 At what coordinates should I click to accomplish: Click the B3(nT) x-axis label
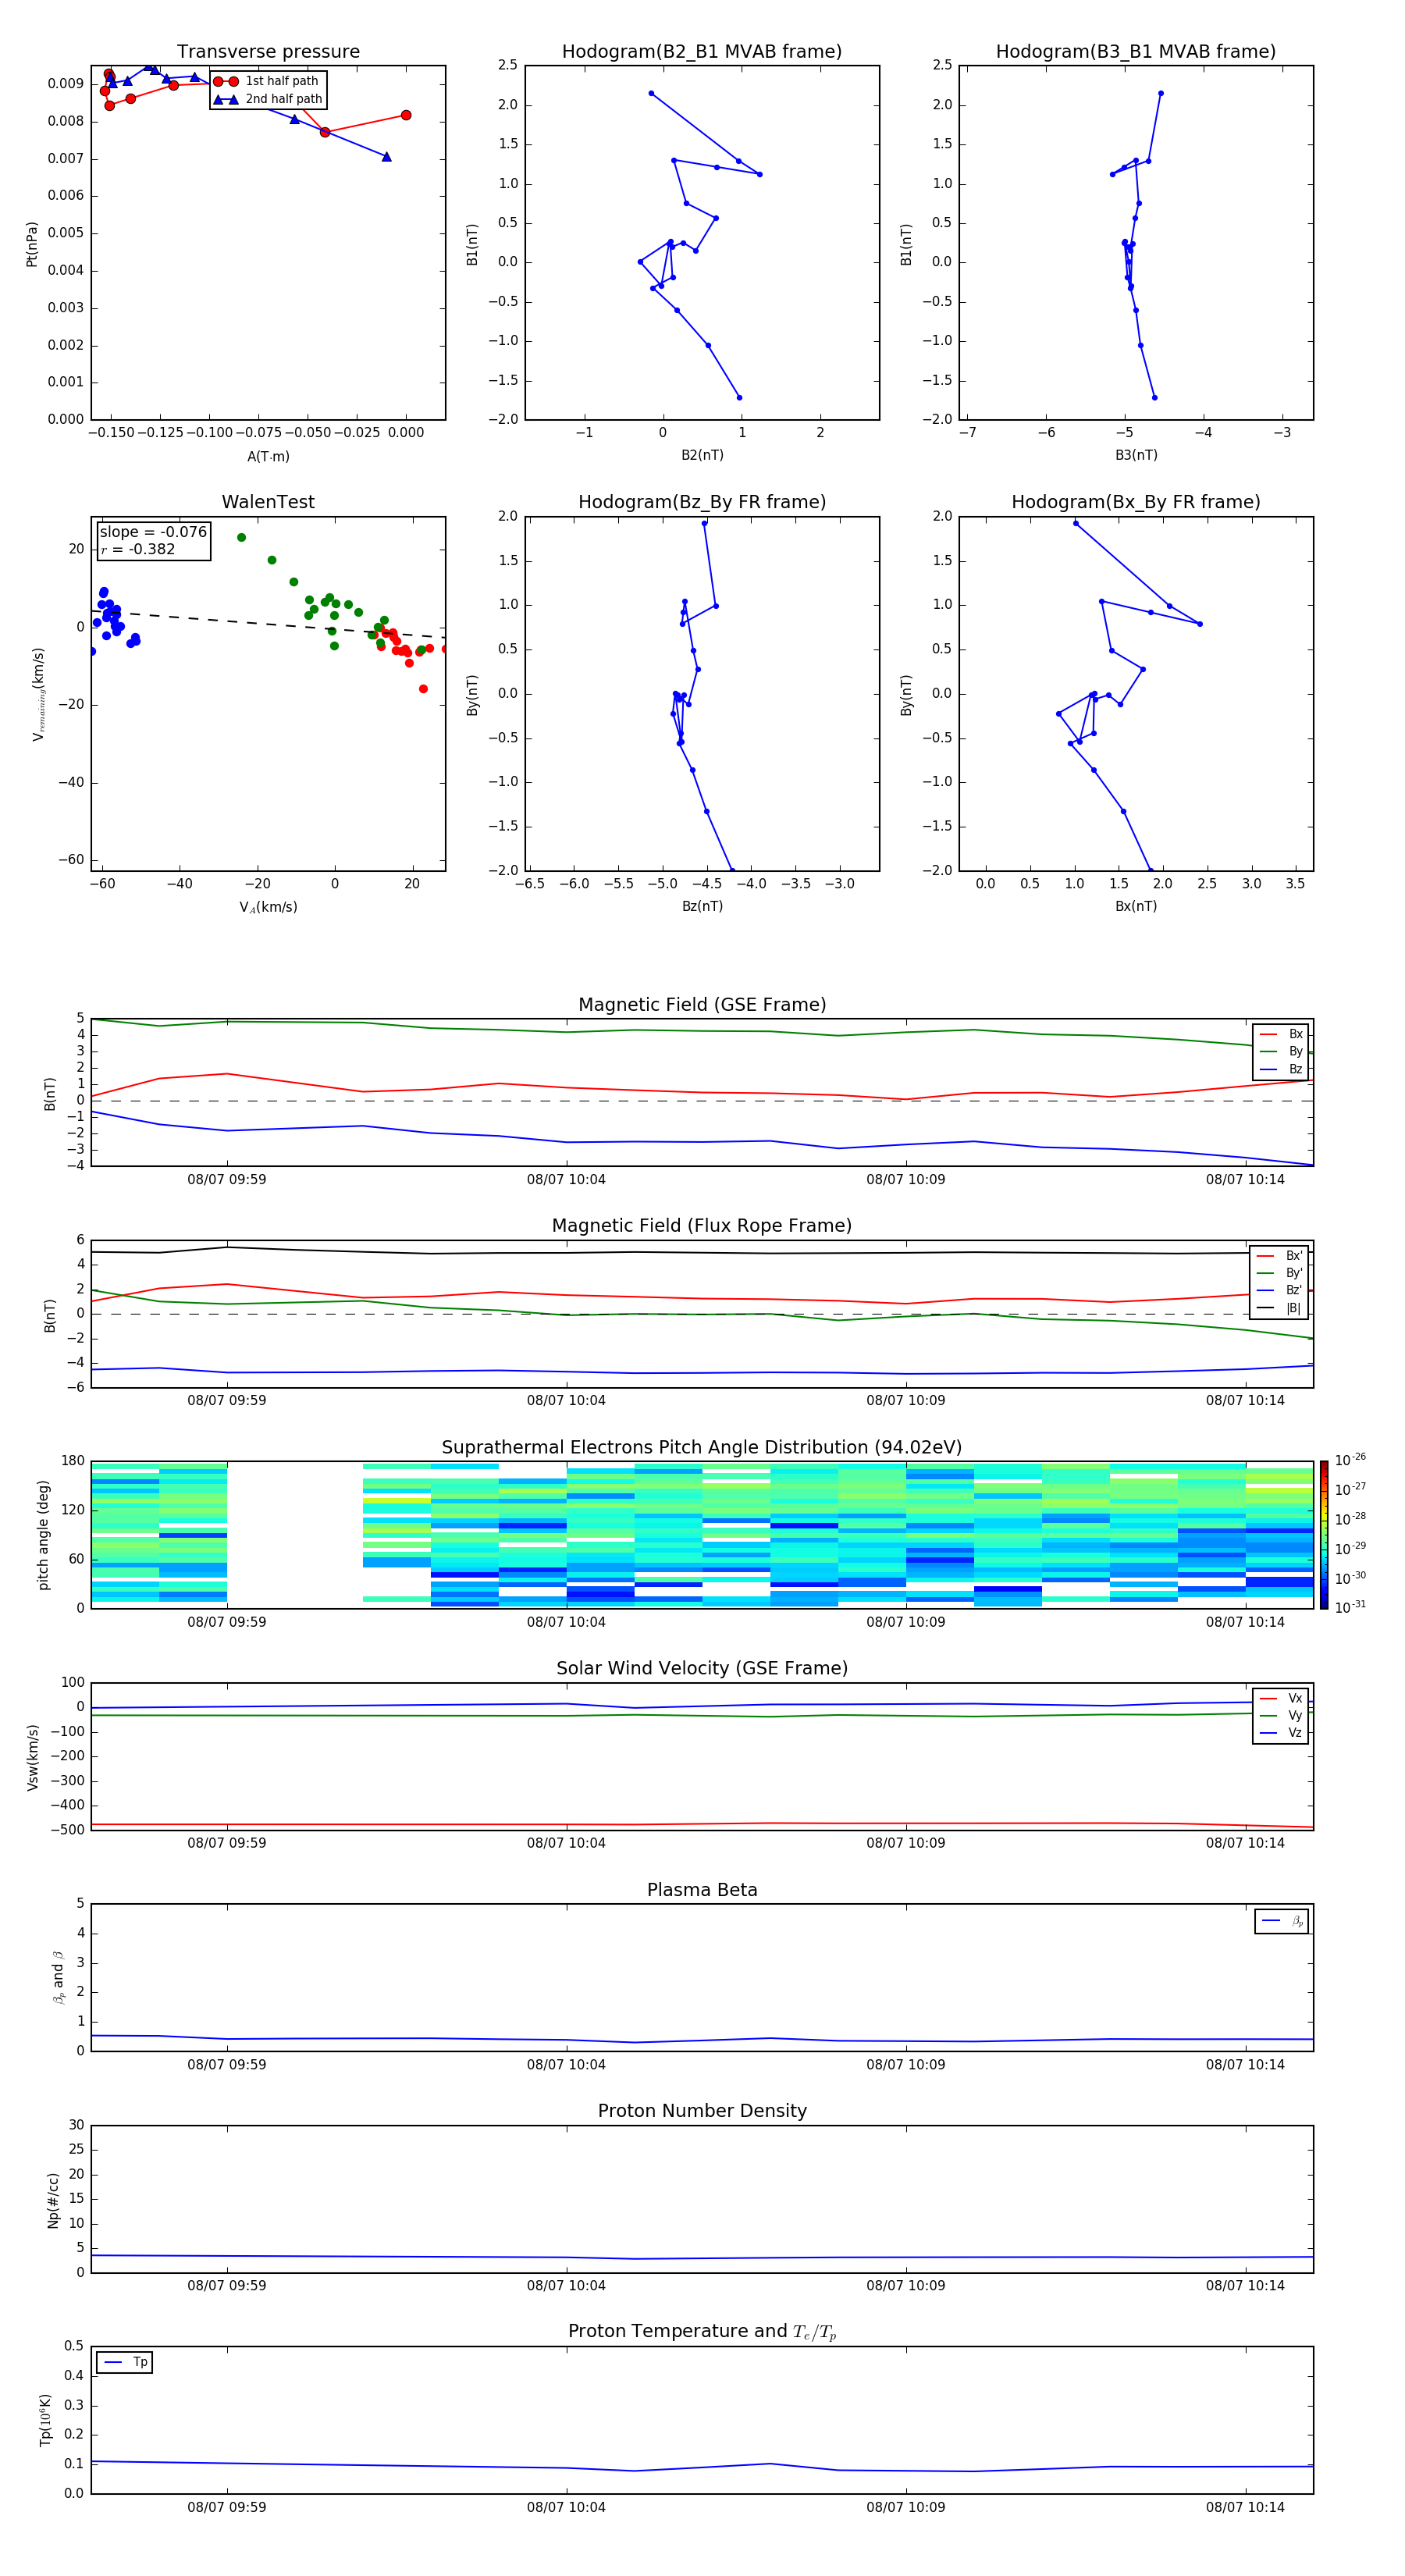(1136, 455)
